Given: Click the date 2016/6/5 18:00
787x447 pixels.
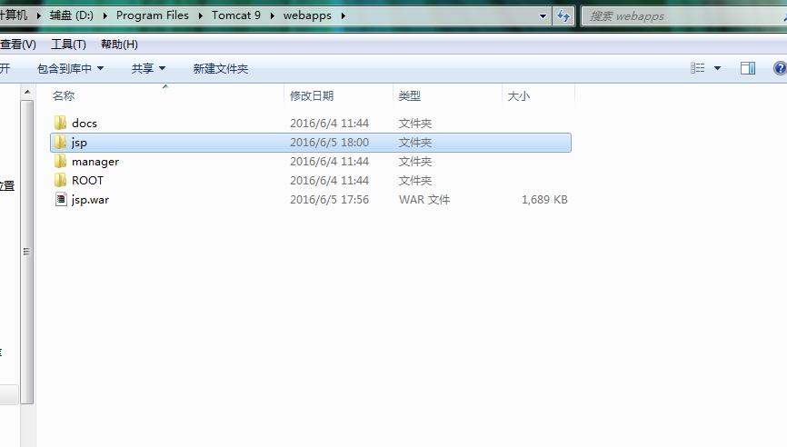Looking at the screenshot, I should (x=329, y=143).
